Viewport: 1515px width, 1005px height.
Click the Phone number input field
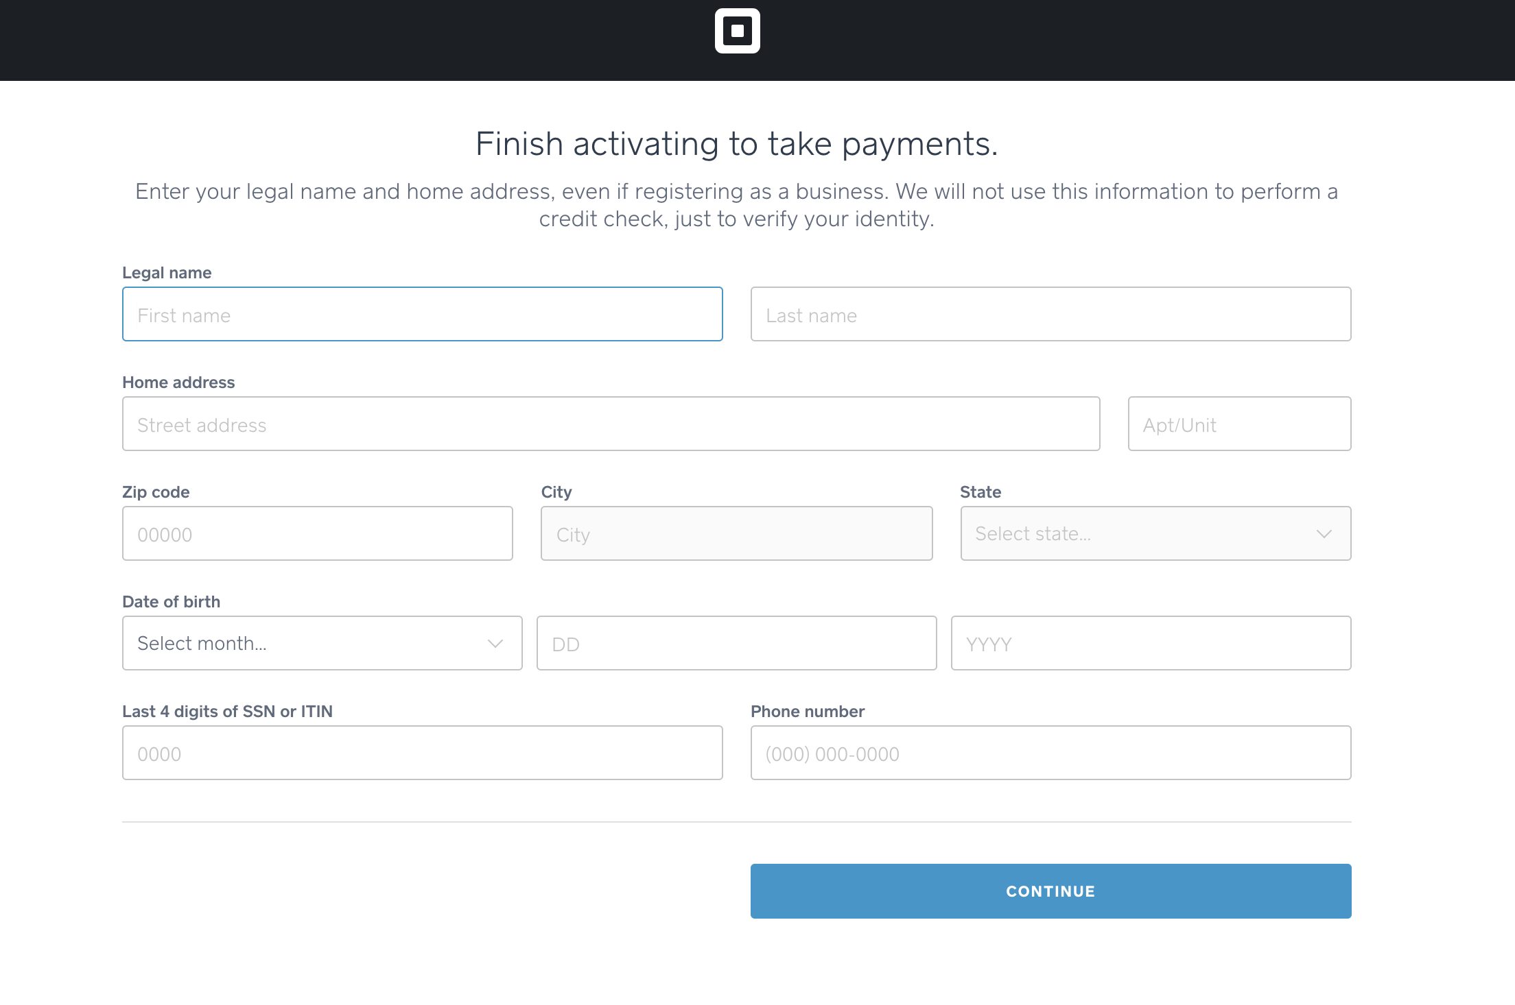tap(1052, 753)
